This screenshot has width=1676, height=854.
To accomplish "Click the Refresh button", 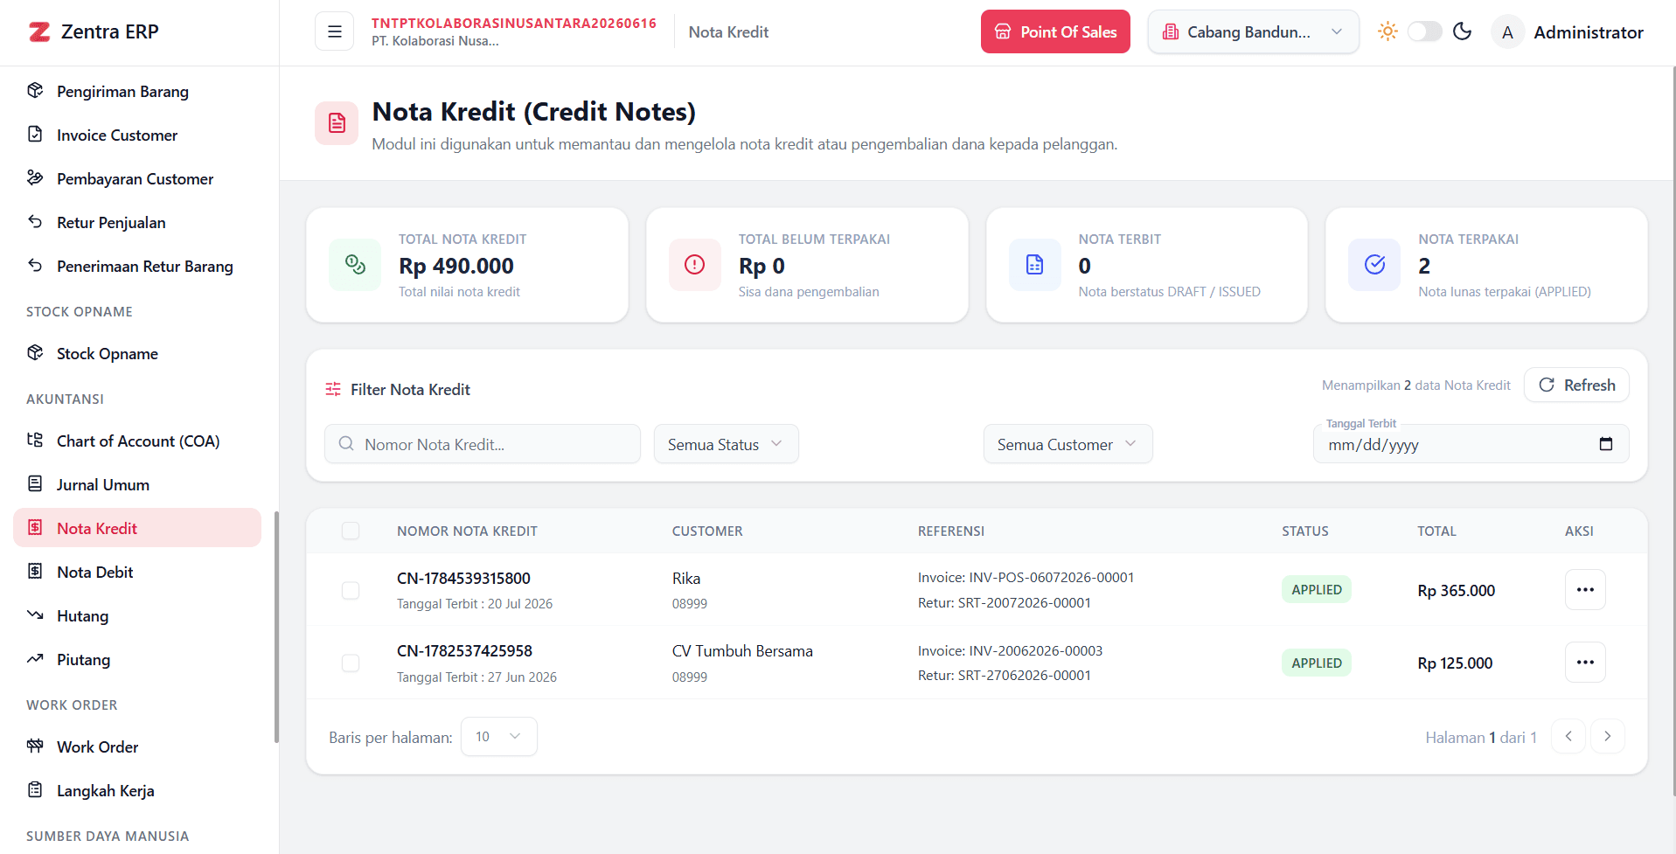I will click(1576, 385).
